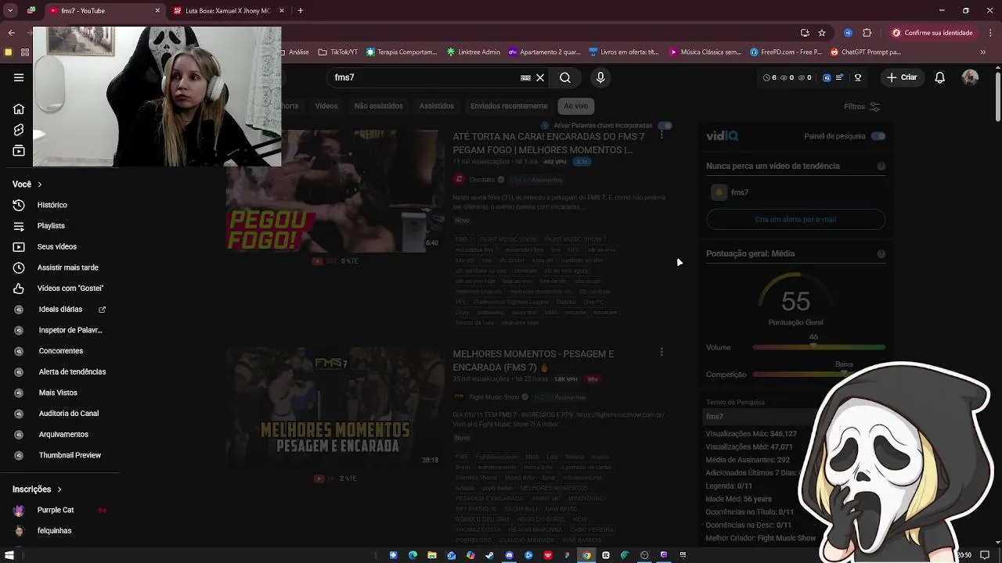This screenshot has width=1002, height=563.
Task: Open on-screen keyboard in search box
Action: click(x=525, y=77)
